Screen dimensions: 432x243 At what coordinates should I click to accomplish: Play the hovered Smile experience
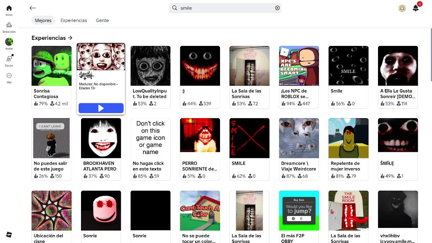point(101,108)
